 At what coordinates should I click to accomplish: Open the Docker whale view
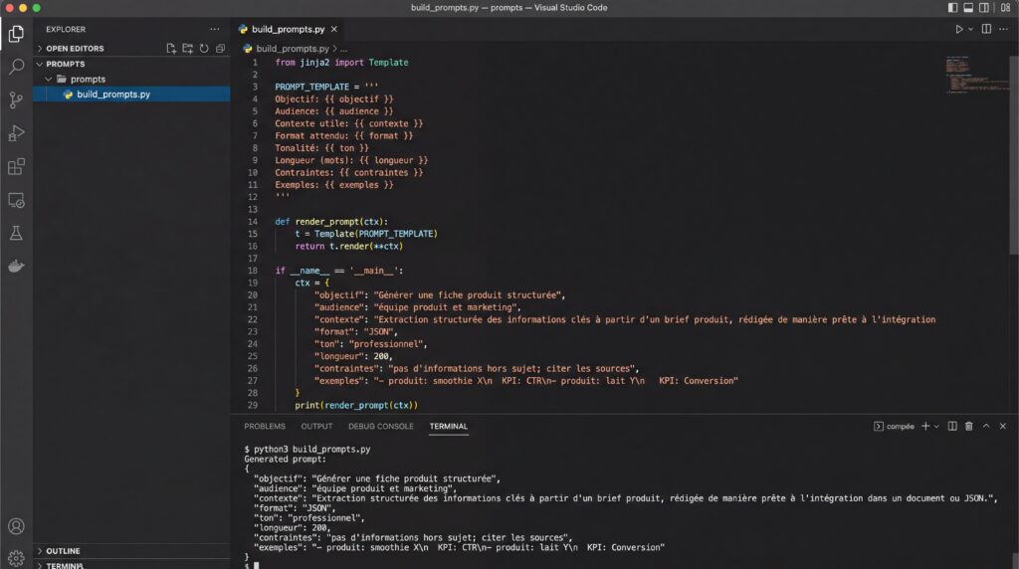[16, 267]
